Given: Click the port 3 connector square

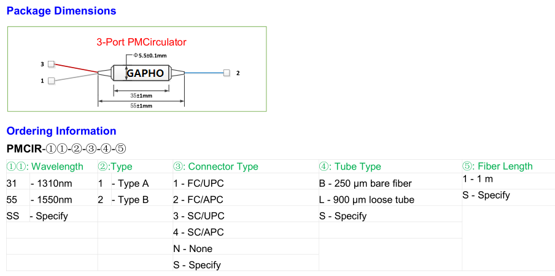Looking at the screenshot, I should pyautogui.click(x=52, y=64).
